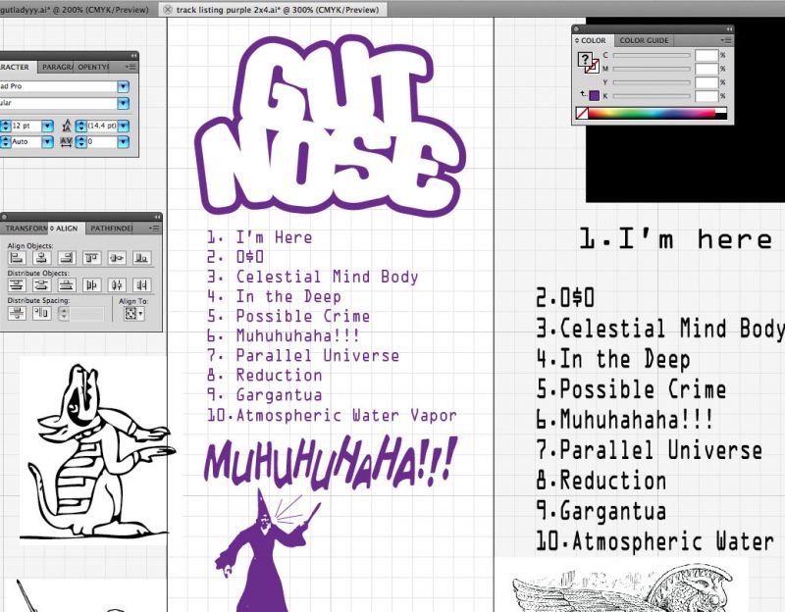Image resolution: width=785 pixels, height=612 pixels.
Task: Click the Cyan percentage input field
Action: [x=706, y=56]
